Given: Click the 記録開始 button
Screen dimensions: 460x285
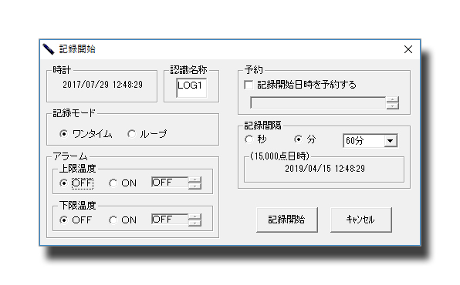Looking at the screenshot, I should (x=287, y=220).
